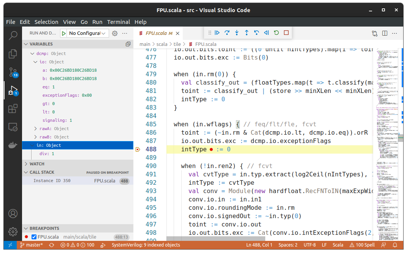Open the Terminal menu
This screenshot has height=253, width=407.
tap(118, 22)
